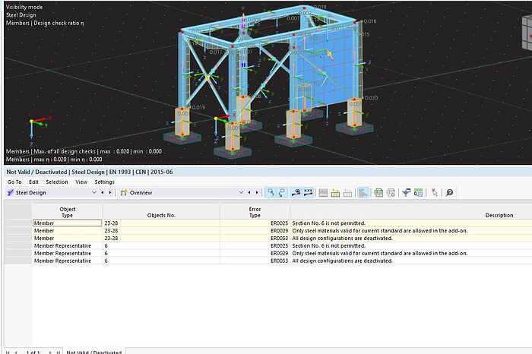Viewport: 532px width, 354px height.
Task: Click the 0.019 design ratio label in viewport
Action: [x=198, y=107]
